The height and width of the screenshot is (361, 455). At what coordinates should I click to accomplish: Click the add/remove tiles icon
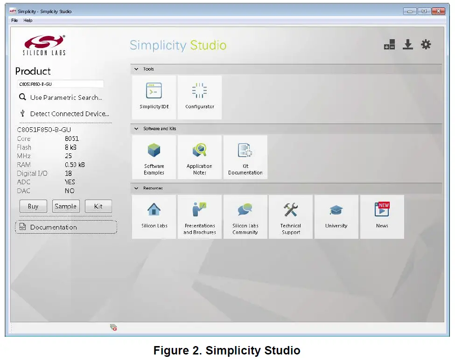[389, 45]
